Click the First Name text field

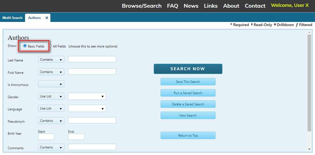click(92, 72)
